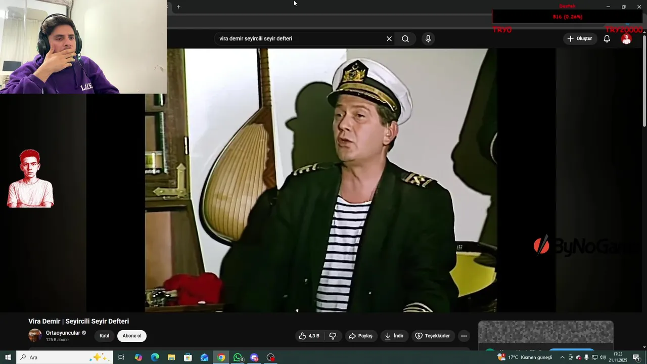Download the video with İndir
Screen dimensions: 647x364
[x=394, y=336]
